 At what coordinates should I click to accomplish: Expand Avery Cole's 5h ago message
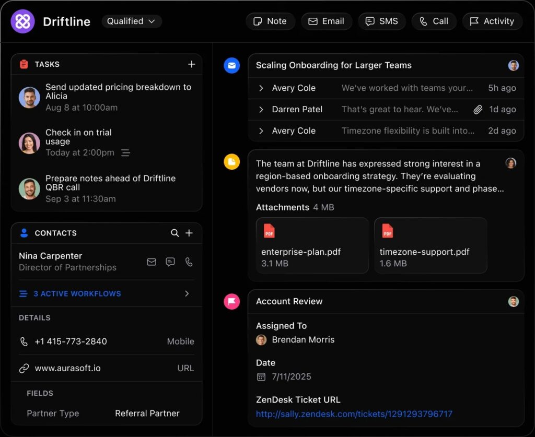pyautogui.click(x=261, y=88)
